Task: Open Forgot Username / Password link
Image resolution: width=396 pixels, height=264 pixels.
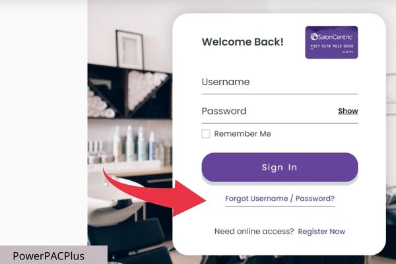Action: [x=280, y=199]
